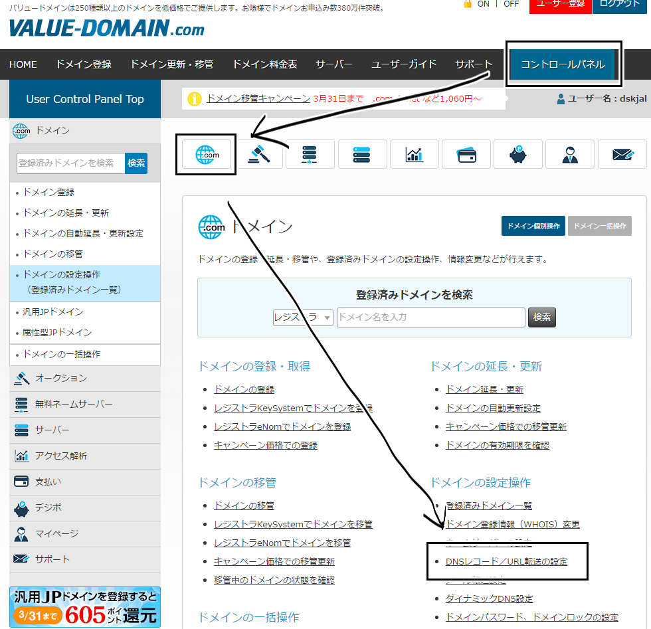Open the ダイナミックDNS設定 link
Image resolution: width=651 pixels, height=629 pixels.
point(489,598)
